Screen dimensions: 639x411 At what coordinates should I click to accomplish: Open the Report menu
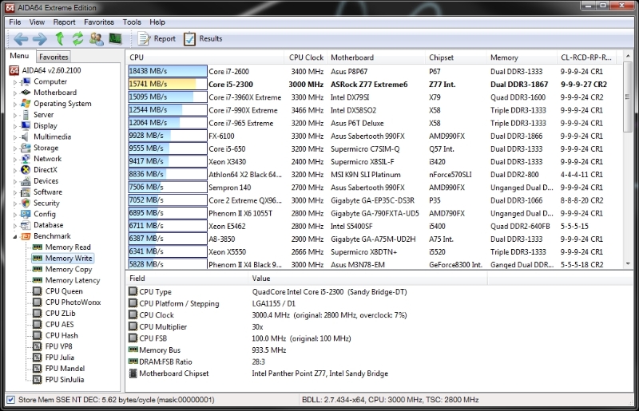coord(64,22)
